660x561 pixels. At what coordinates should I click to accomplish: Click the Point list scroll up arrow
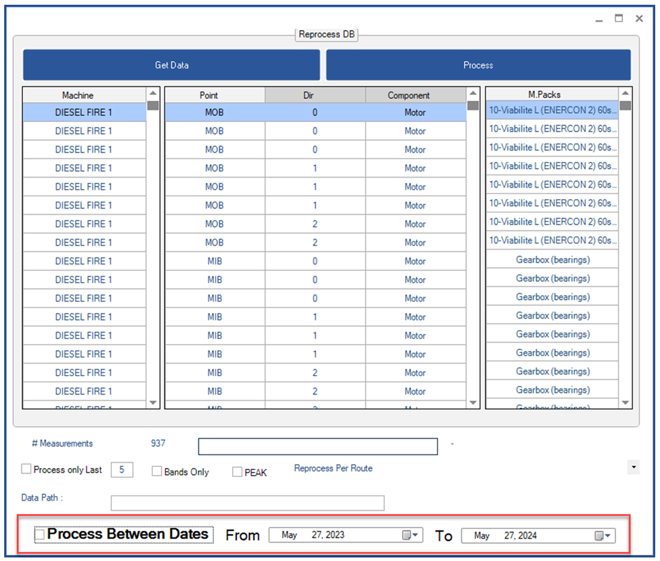pyautogui.click(x=473, y=93)
